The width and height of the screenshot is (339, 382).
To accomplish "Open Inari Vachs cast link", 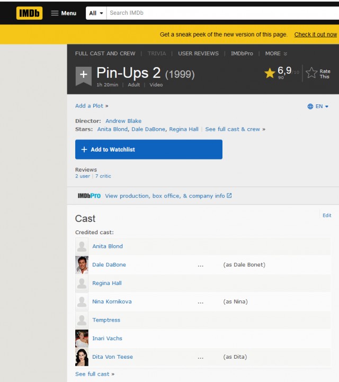I will click(x=107, y=339).
